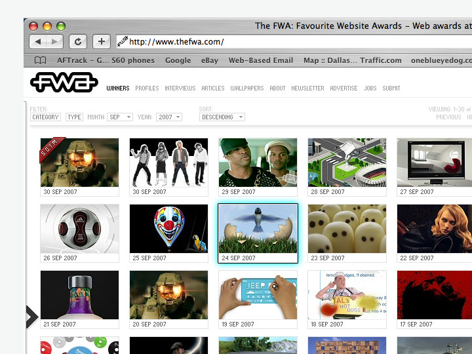Open the Google bookmark

[178, 60]
